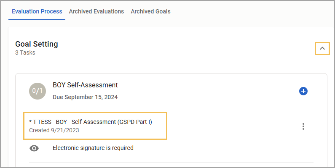
Task: Collapse the Goal Setting section chevron
Action: (322, 48)
